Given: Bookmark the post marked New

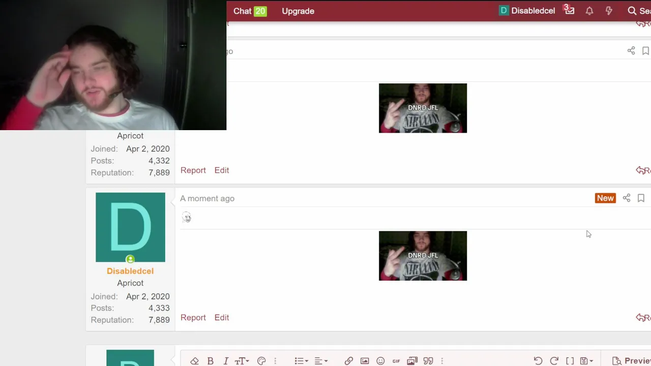Looking at the screenshot, I should click(x=641, y=198).
